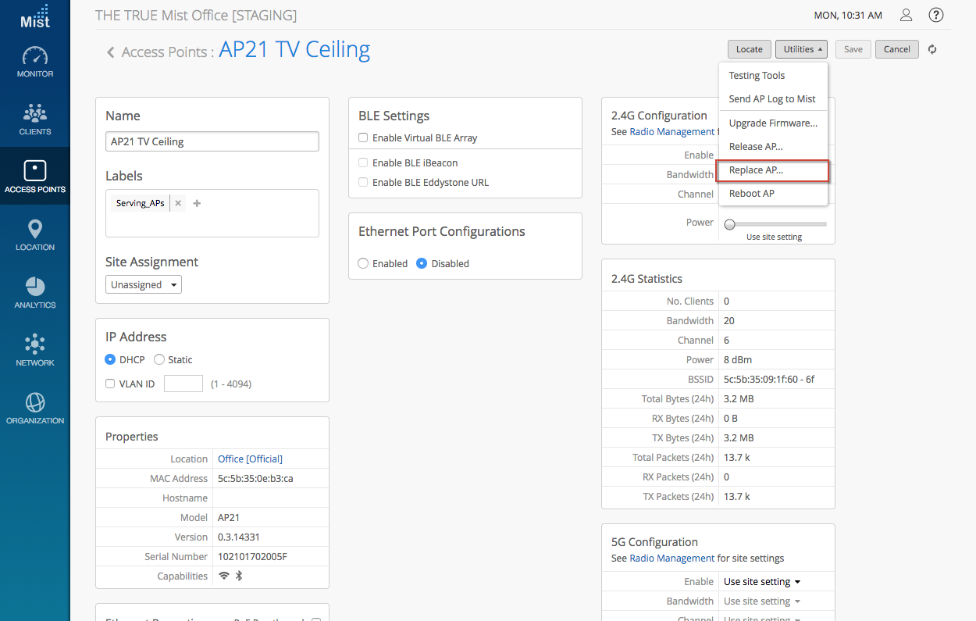Viewport: 976px width, 621px height.
Task: Select Replace AP menu option
Action: [x=756, y=170]
